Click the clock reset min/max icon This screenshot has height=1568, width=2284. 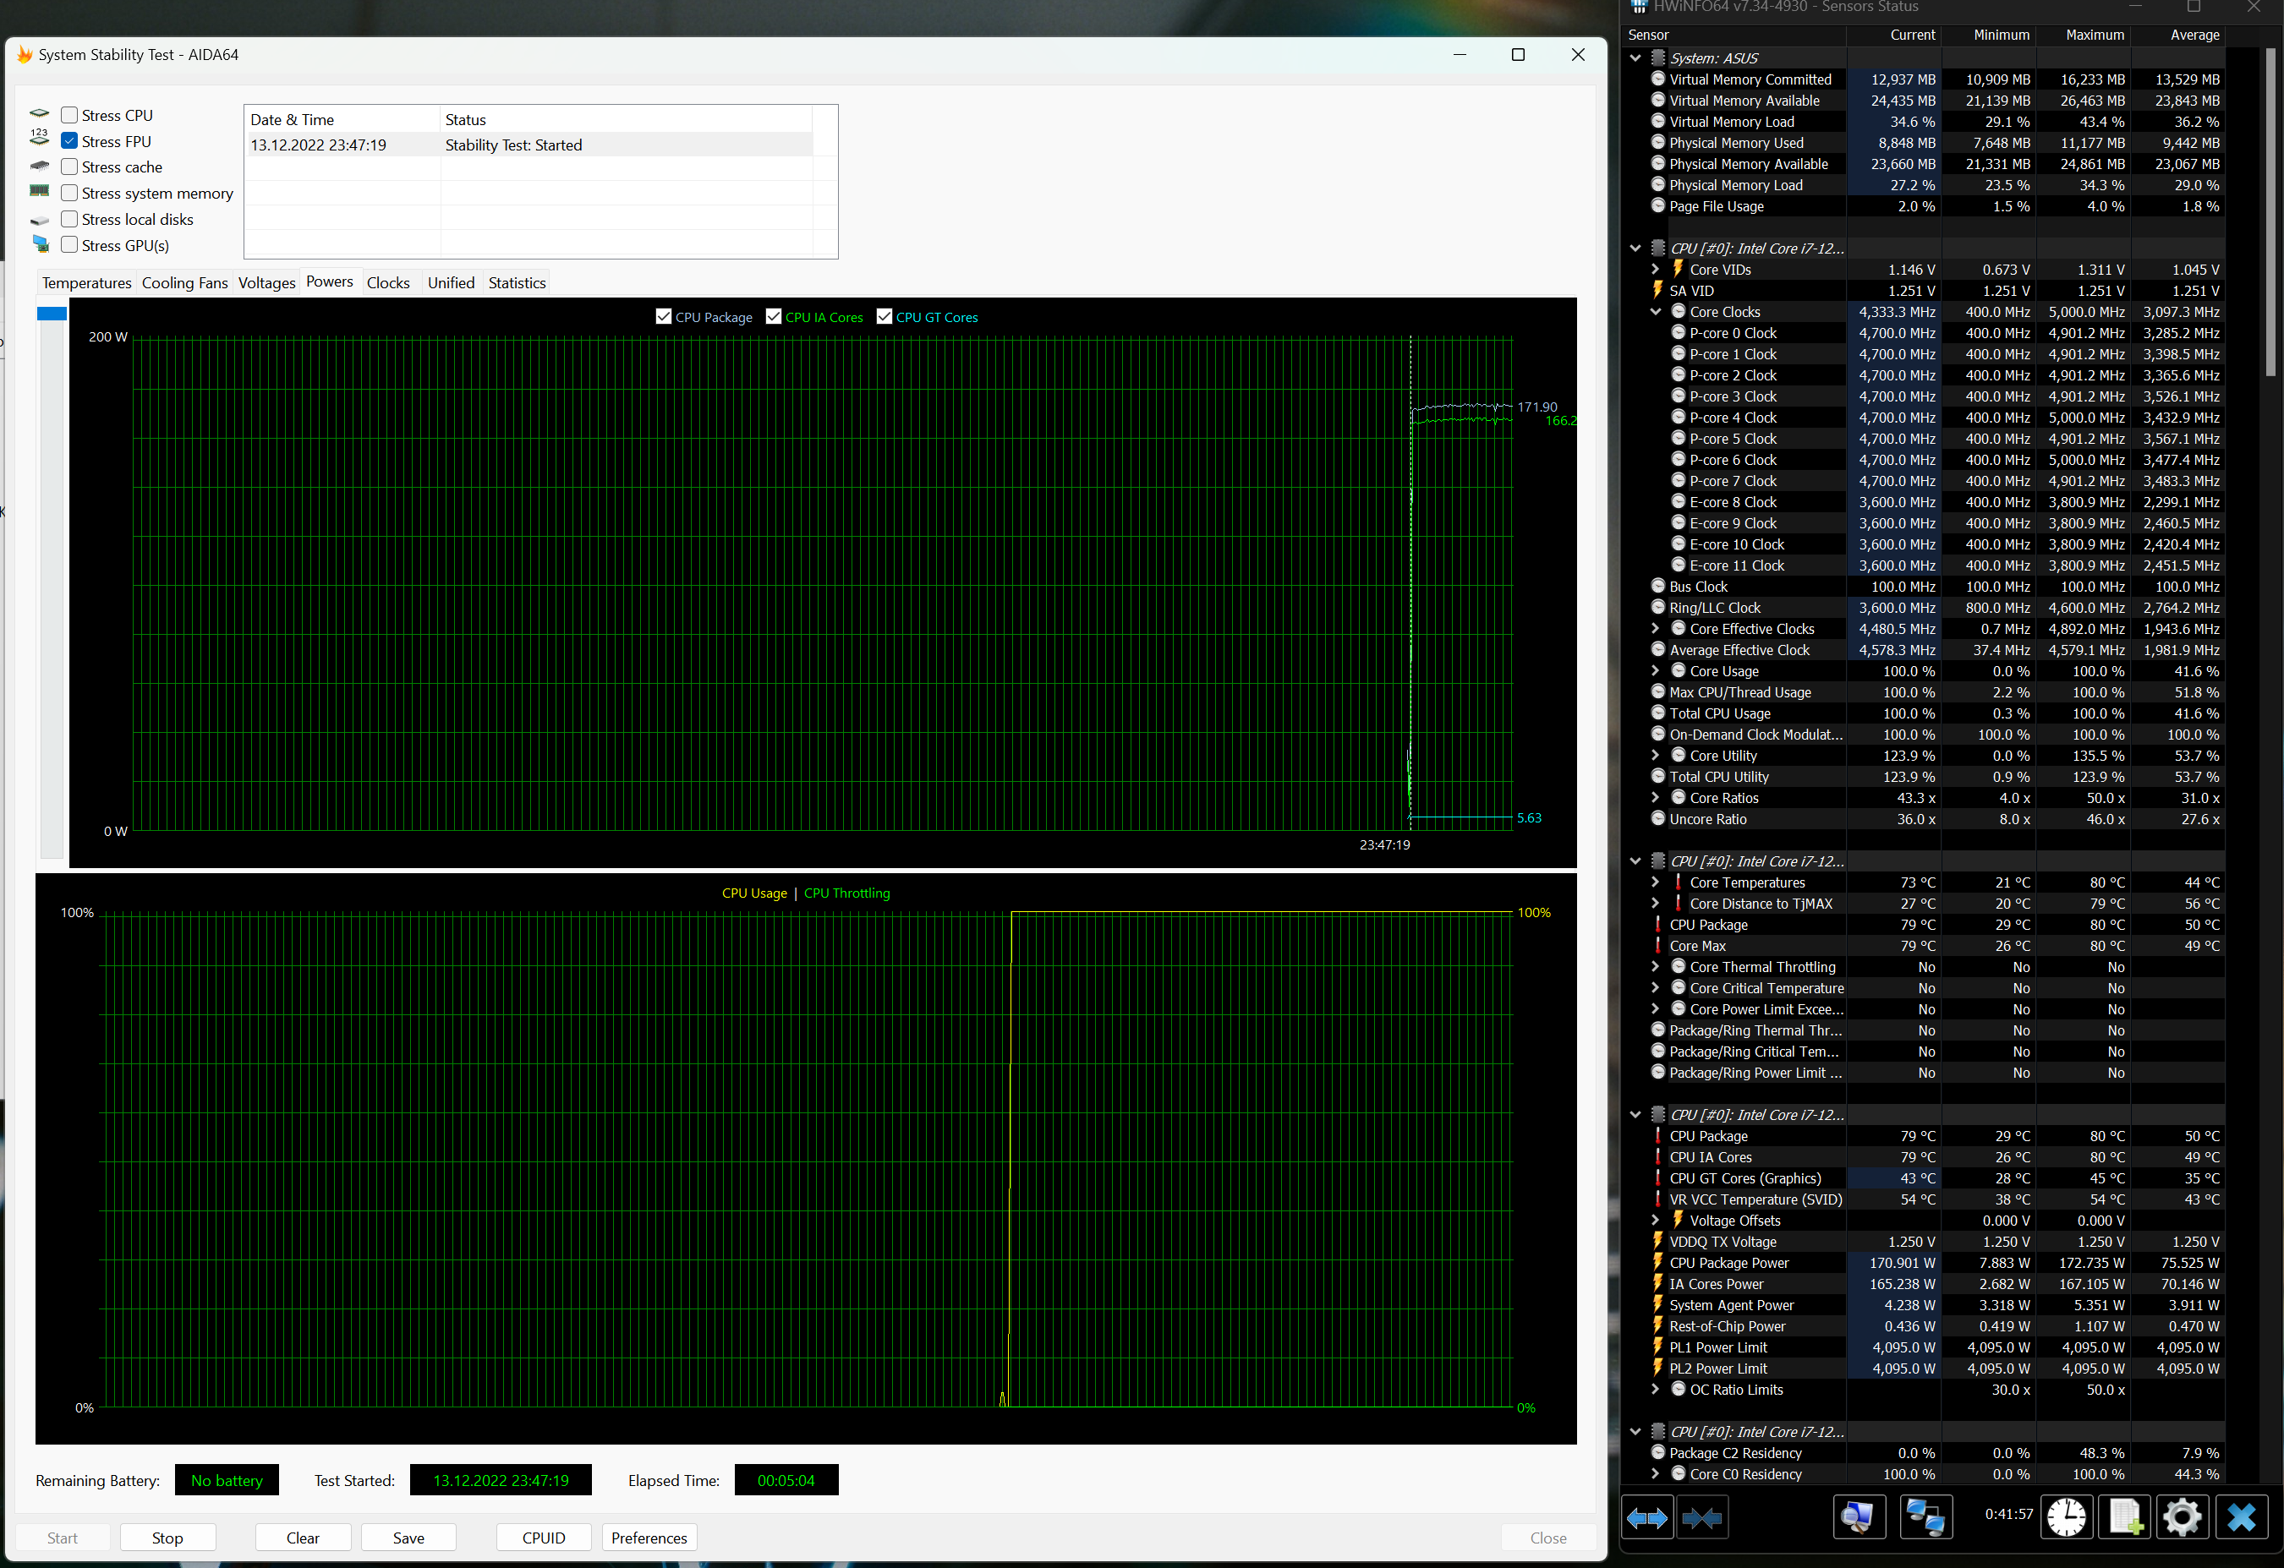(x=2066, y=1518)
